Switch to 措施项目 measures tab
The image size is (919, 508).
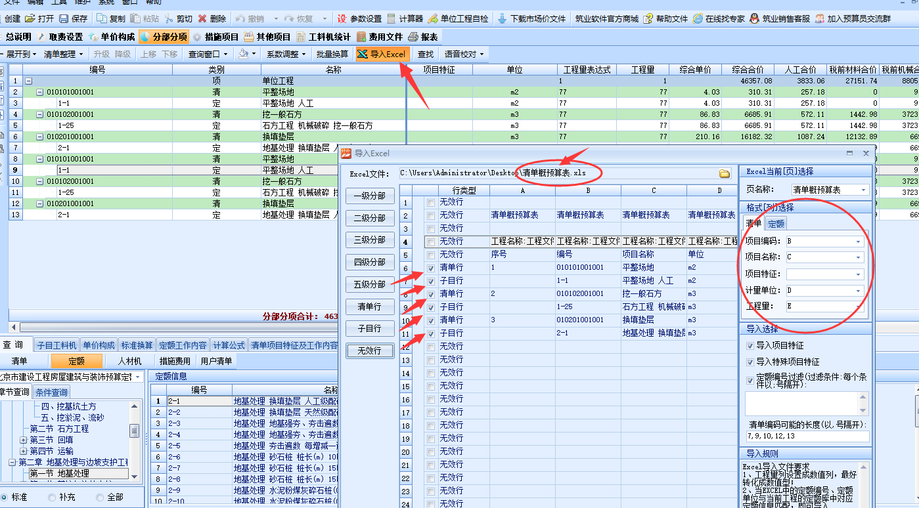pos(215,37)
